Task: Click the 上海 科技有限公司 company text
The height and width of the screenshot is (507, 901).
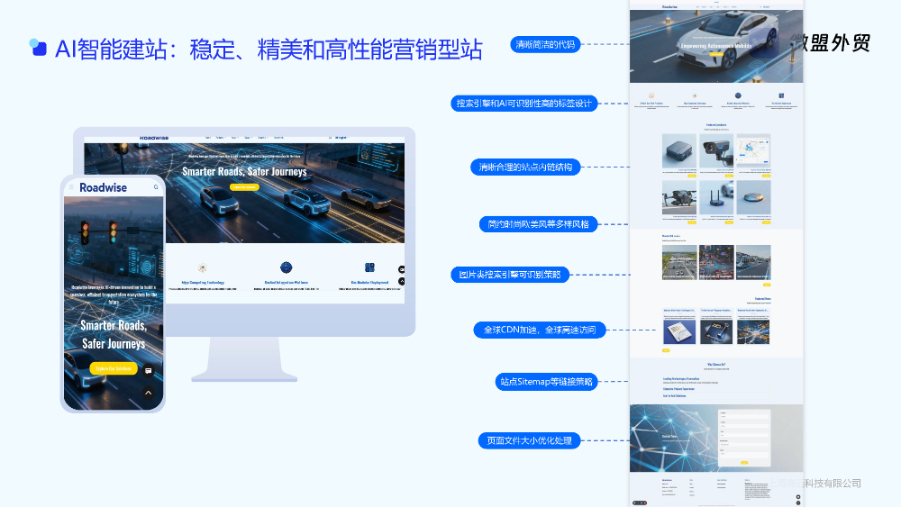Action: tap(815, 484)
